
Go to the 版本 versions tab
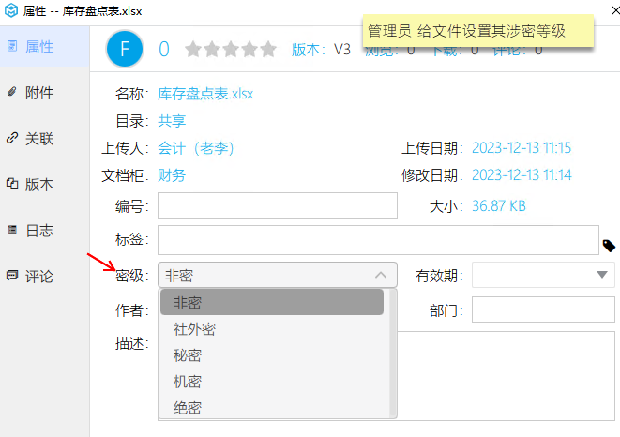39,185
